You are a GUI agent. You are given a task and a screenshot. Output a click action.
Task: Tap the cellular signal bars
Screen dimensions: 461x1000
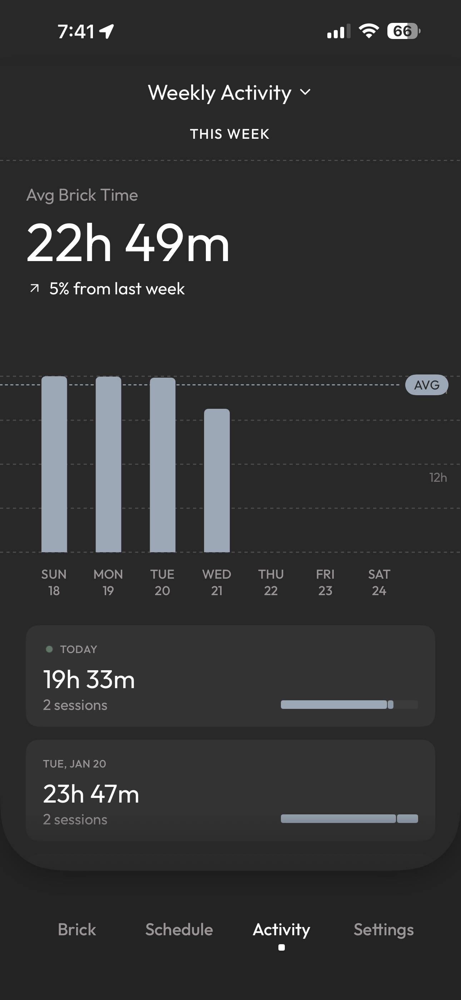click(339, 31)
